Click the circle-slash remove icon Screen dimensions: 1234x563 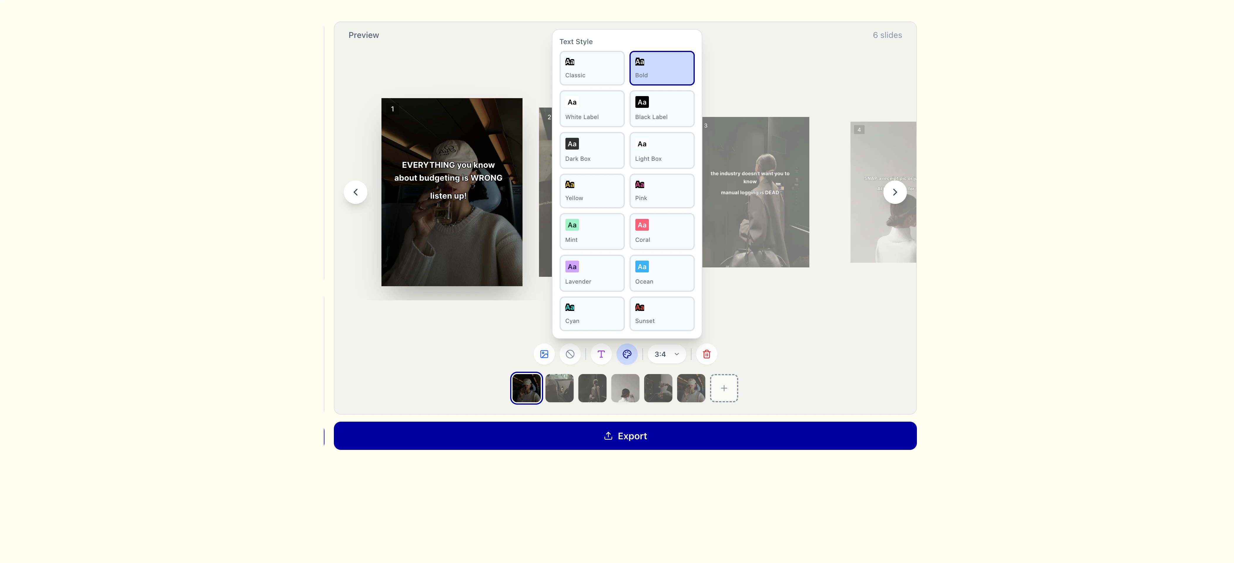click(570, 354)
